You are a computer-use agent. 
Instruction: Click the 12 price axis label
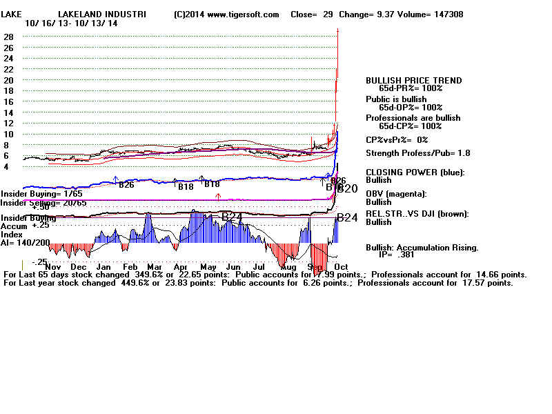(8, 124)
